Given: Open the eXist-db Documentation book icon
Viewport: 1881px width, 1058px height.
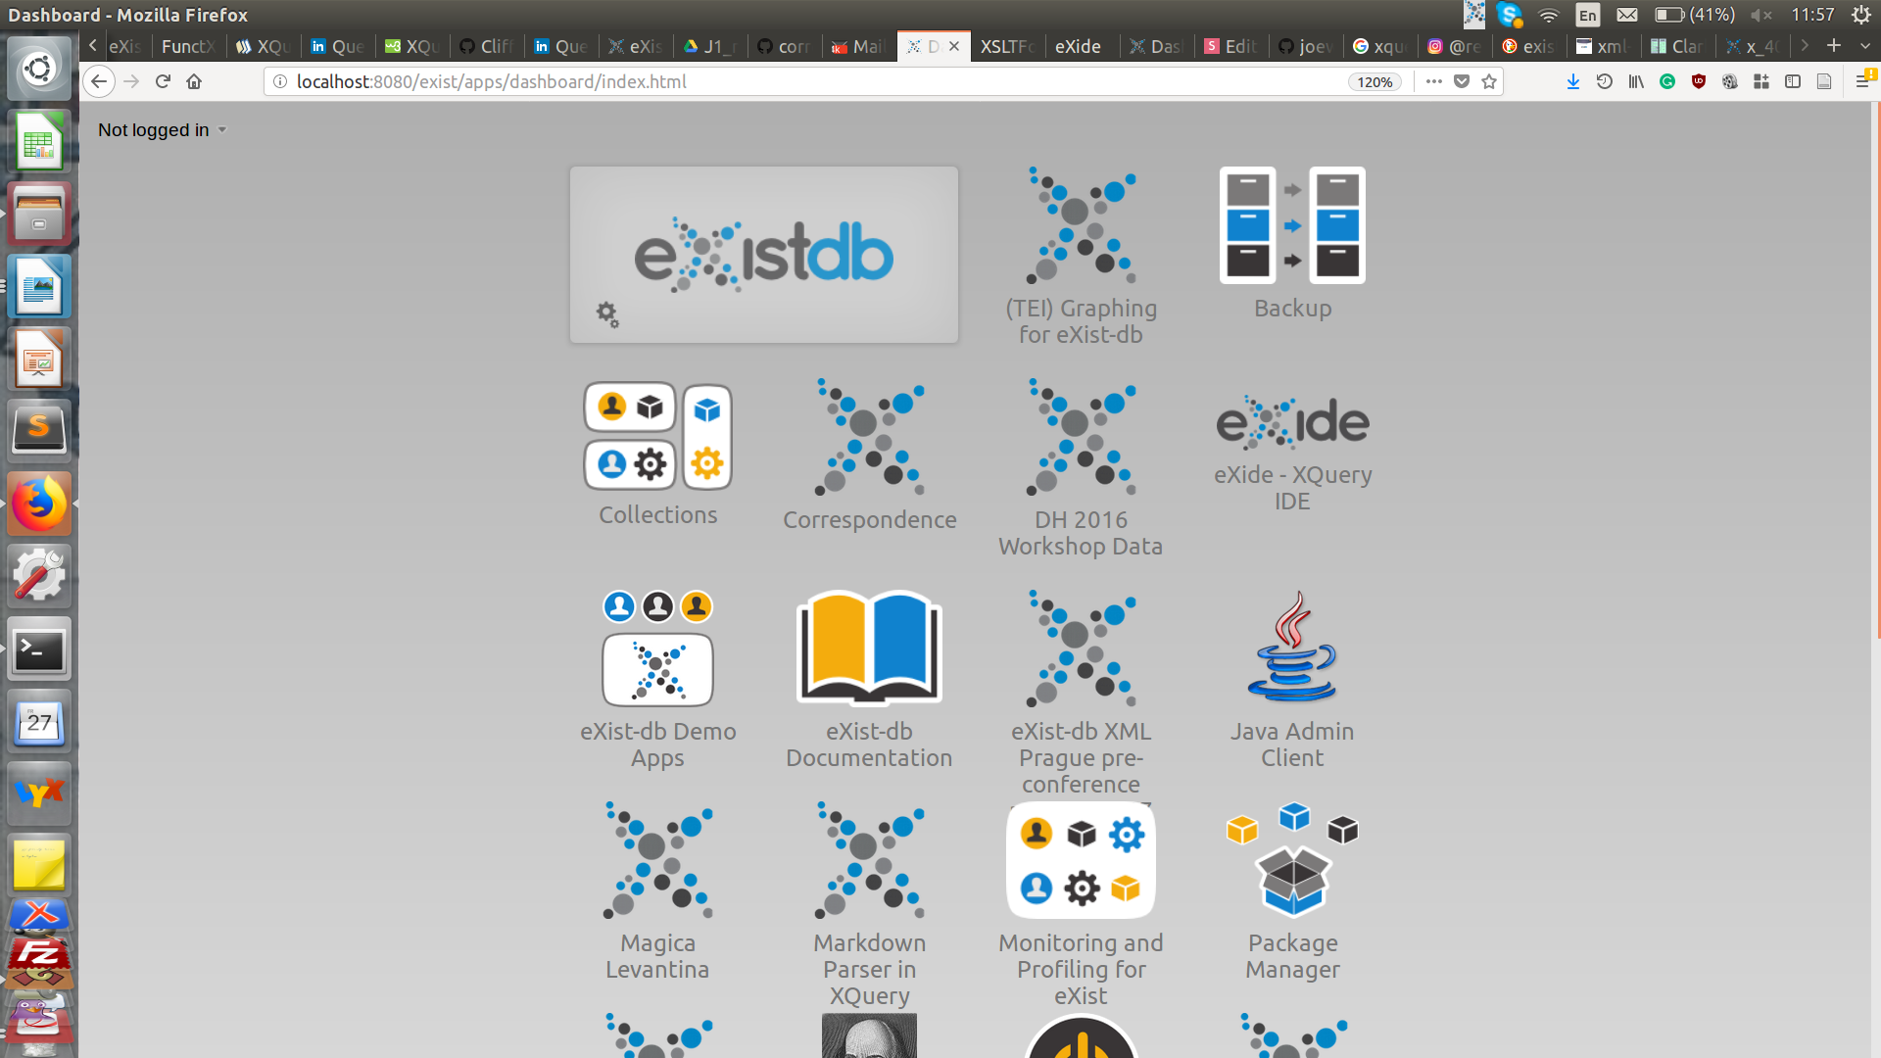Looking at the screenshot, I should [x=869, y=649].
